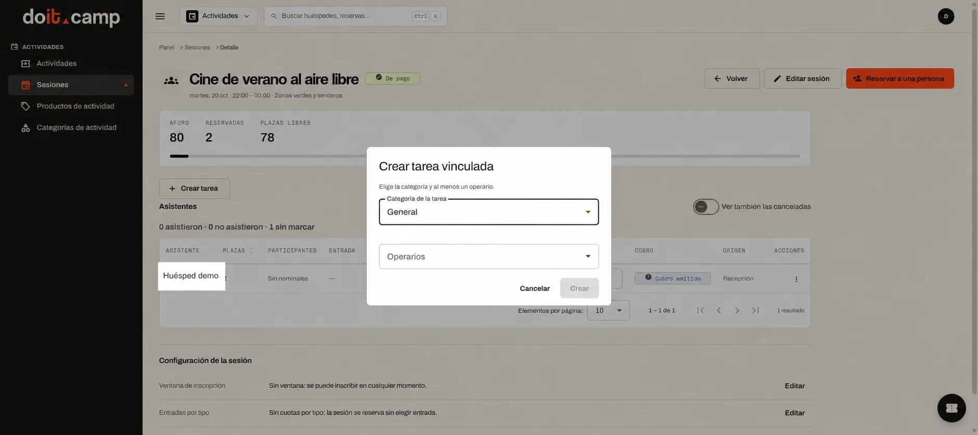
Task: Click the 'Cobro emitido' status badge
Action: point(672,279)
